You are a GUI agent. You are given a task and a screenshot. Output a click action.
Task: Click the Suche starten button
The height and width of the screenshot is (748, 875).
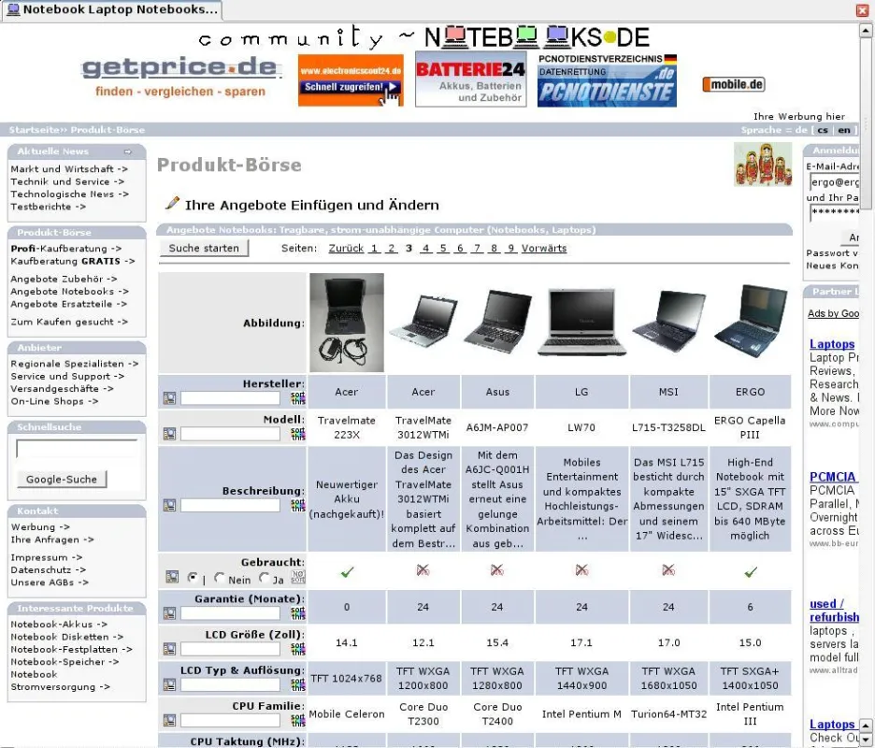(204, 249)
